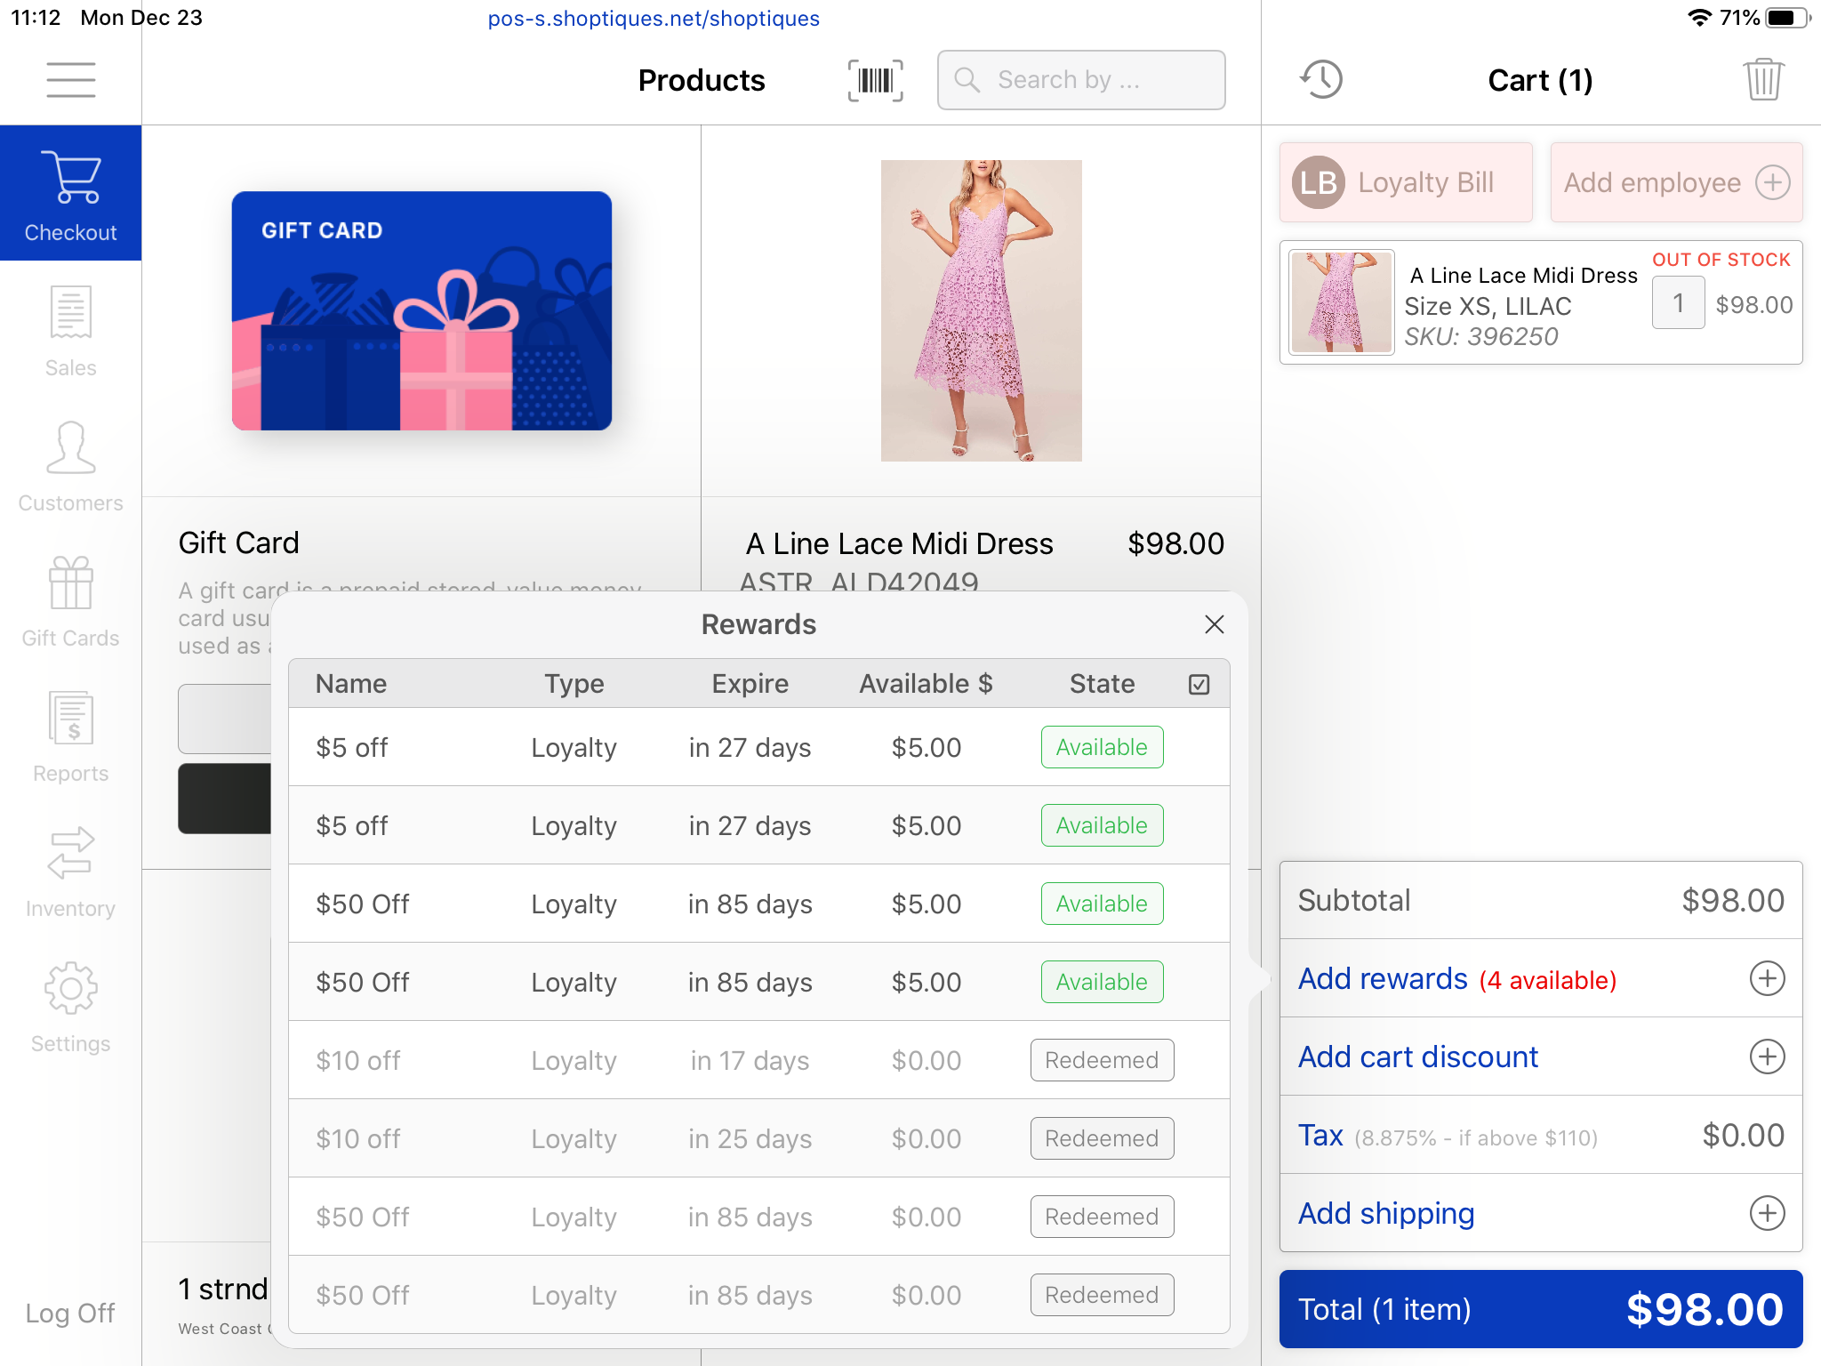1821x1366 pixels.
Task: Tap the State column header
Action: (1102, 683)
